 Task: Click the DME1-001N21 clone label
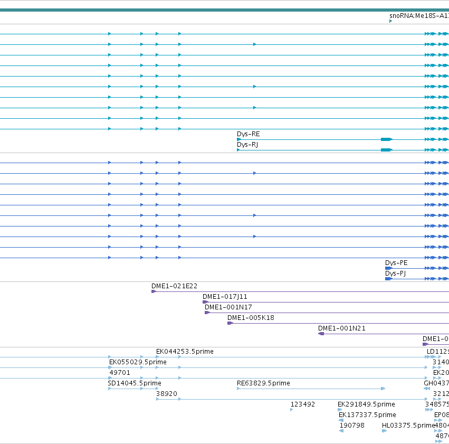point(341,328)
